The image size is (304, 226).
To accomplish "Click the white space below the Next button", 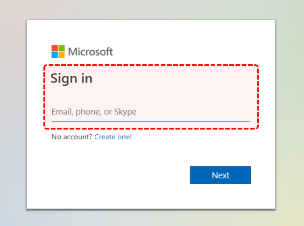I will click(x=220, y=196).
